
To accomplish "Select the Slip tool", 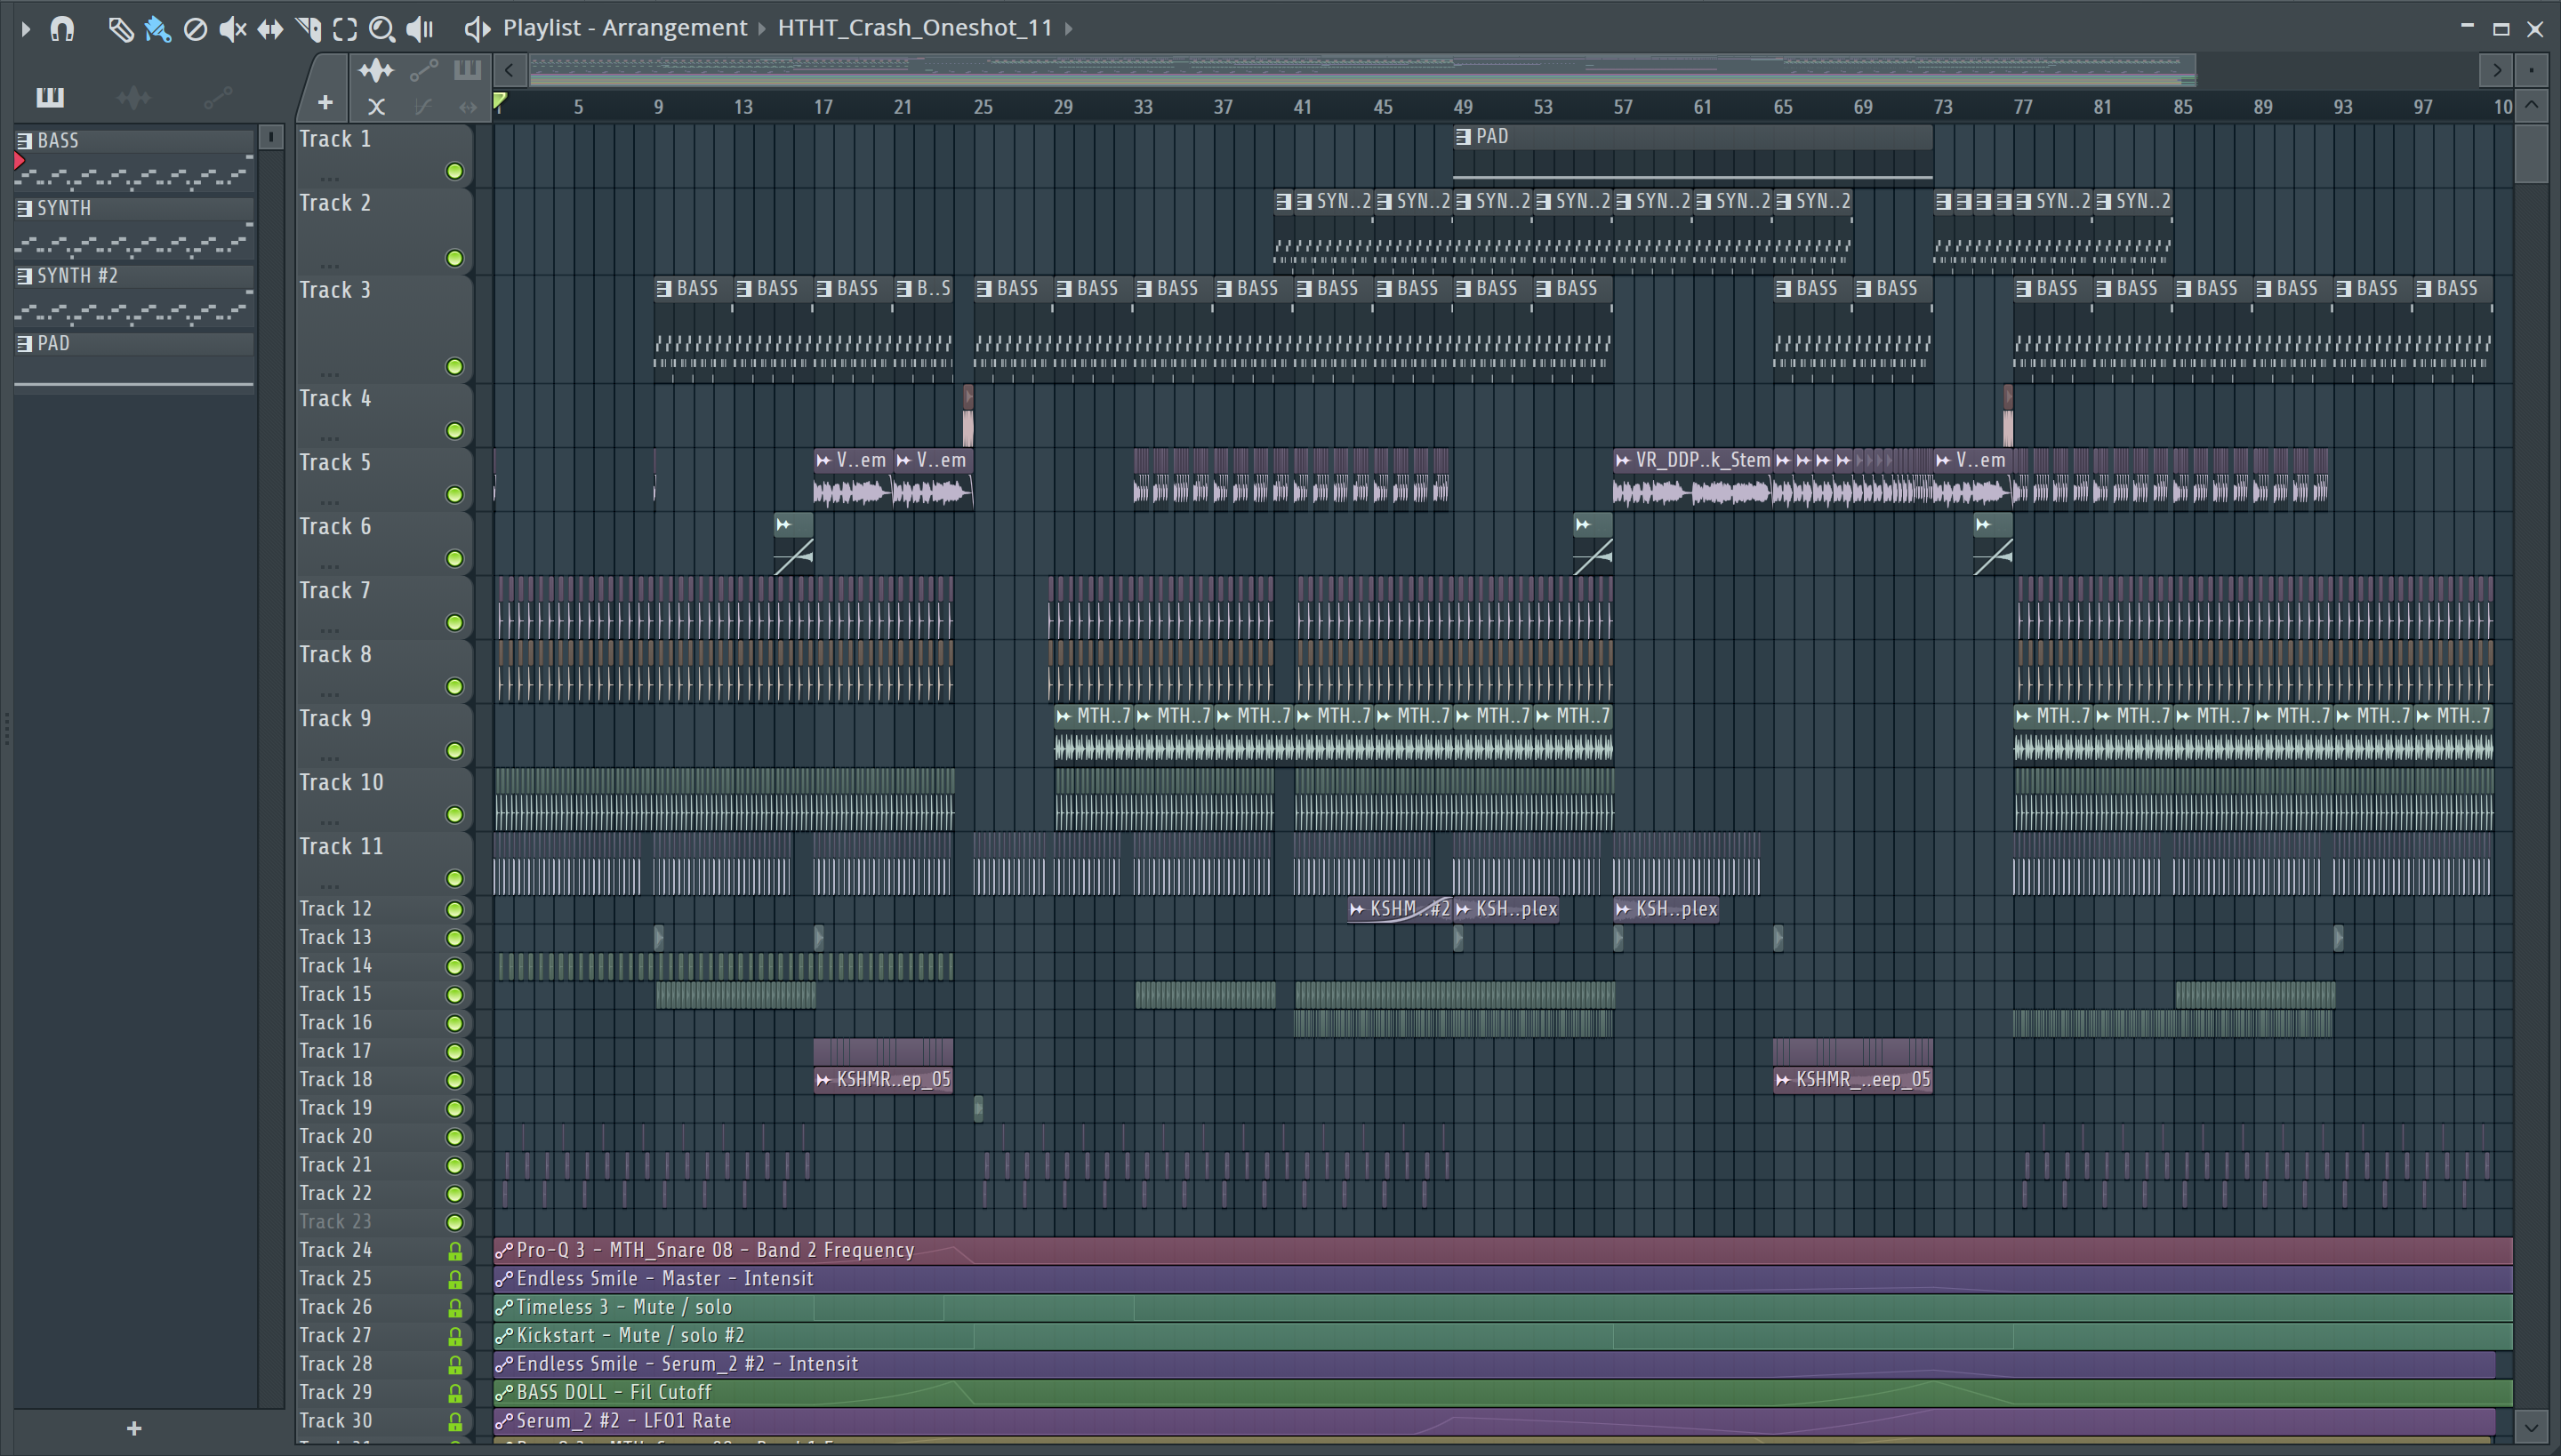I will point(270,29).
